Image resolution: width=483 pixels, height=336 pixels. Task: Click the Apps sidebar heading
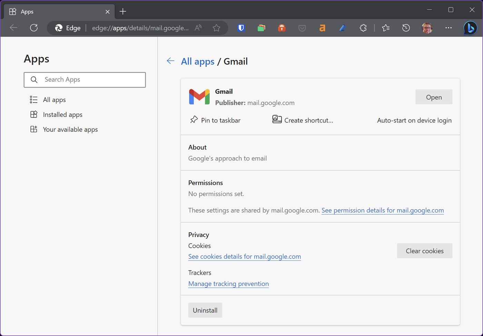pos(37,59)
